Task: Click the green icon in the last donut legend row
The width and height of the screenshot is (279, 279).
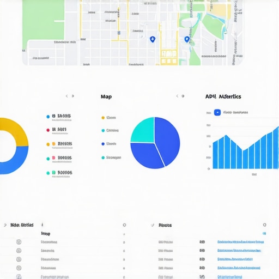Action: (54, 172)
